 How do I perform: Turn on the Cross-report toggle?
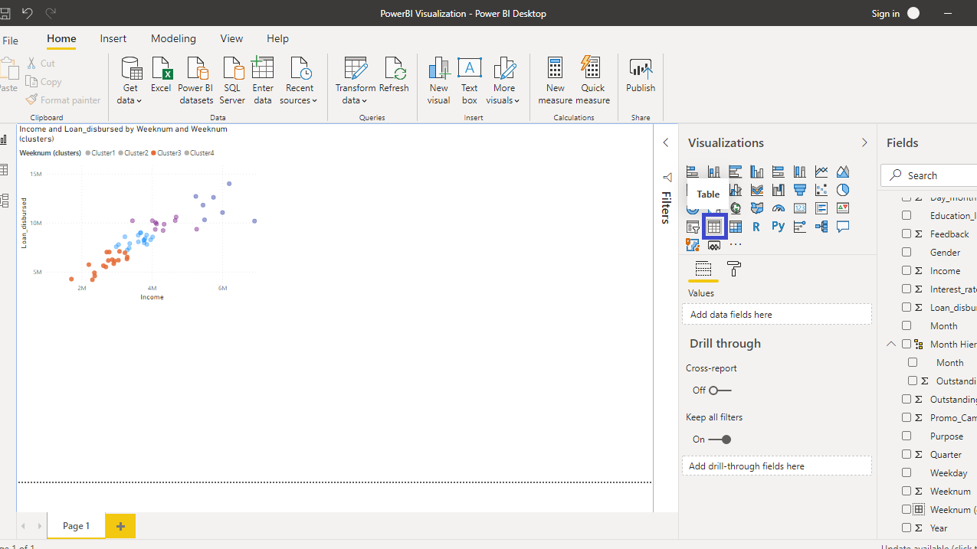[720, 391]
